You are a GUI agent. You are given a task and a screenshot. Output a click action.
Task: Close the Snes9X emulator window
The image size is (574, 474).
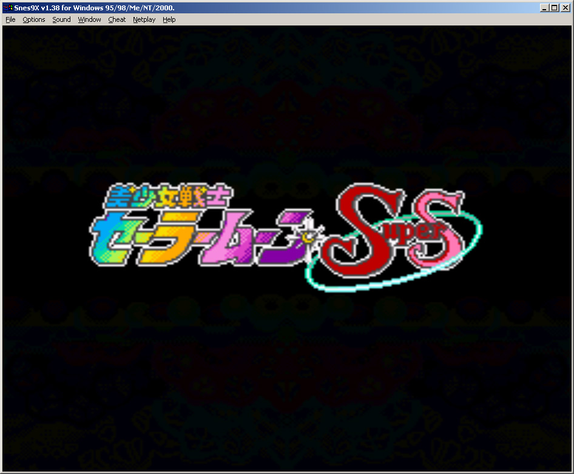566,8
